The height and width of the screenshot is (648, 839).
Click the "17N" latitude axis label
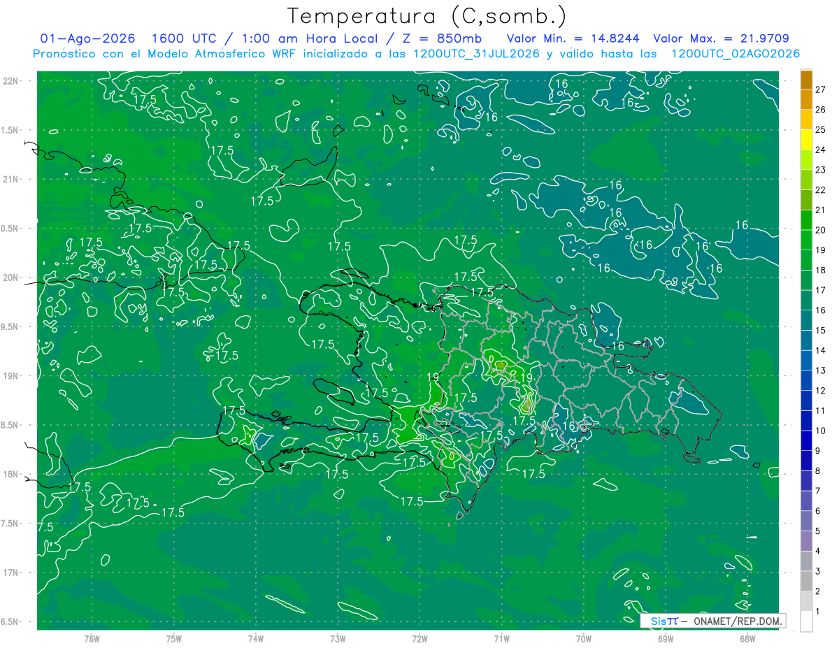[11, 573]
